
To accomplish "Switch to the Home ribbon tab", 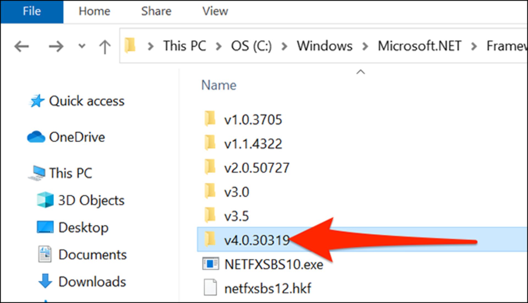I will pos(94,11).
